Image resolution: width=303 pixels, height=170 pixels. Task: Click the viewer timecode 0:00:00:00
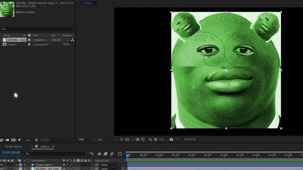190,139
